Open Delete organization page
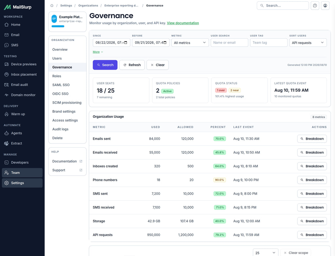The image size is (335, 256). coord(67,138)
